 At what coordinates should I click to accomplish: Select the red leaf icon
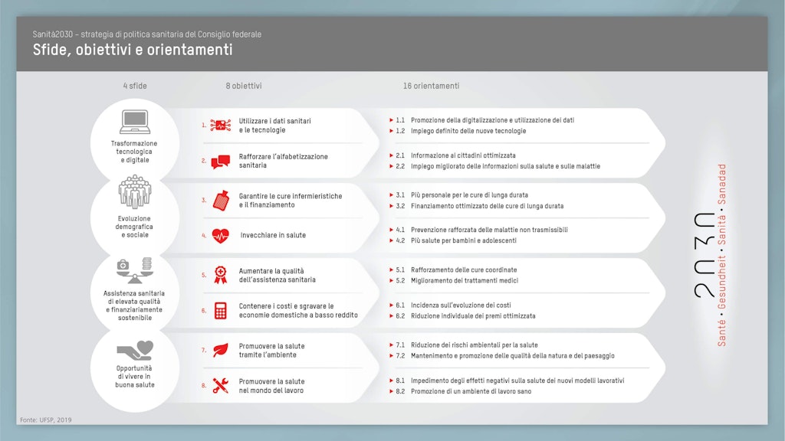pos(221,351)
